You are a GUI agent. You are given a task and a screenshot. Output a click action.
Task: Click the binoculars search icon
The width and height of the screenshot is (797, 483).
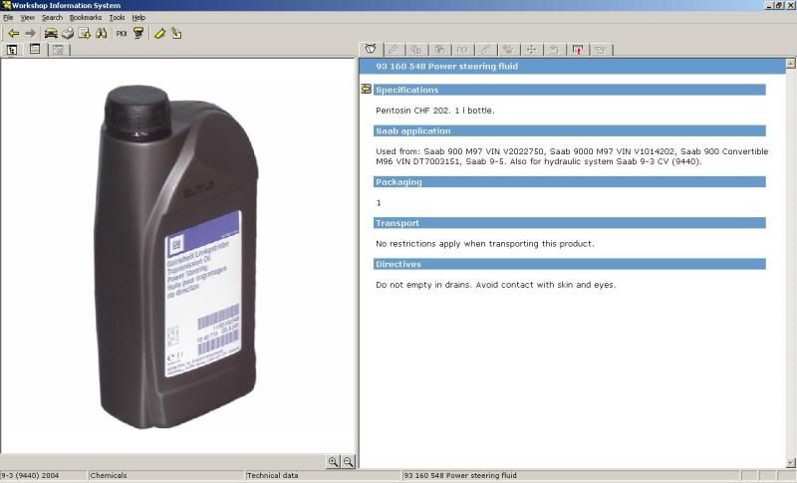click(x=101, y=33)
